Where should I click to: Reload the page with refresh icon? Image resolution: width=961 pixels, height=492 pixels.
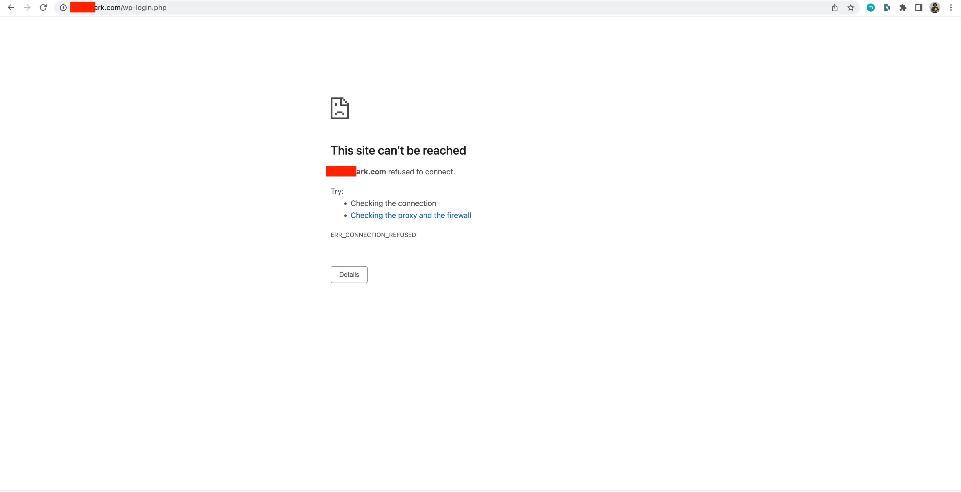43,8
